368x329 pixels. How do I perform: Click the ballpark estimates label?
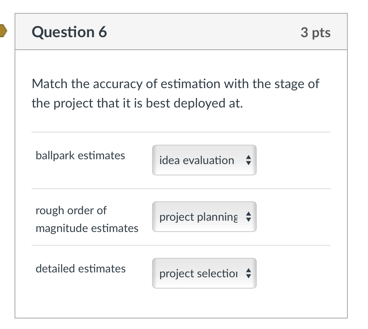(x=80, y=155)
